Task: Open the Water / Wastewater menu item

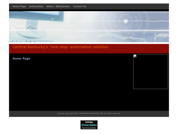Action: click(58, 7)
